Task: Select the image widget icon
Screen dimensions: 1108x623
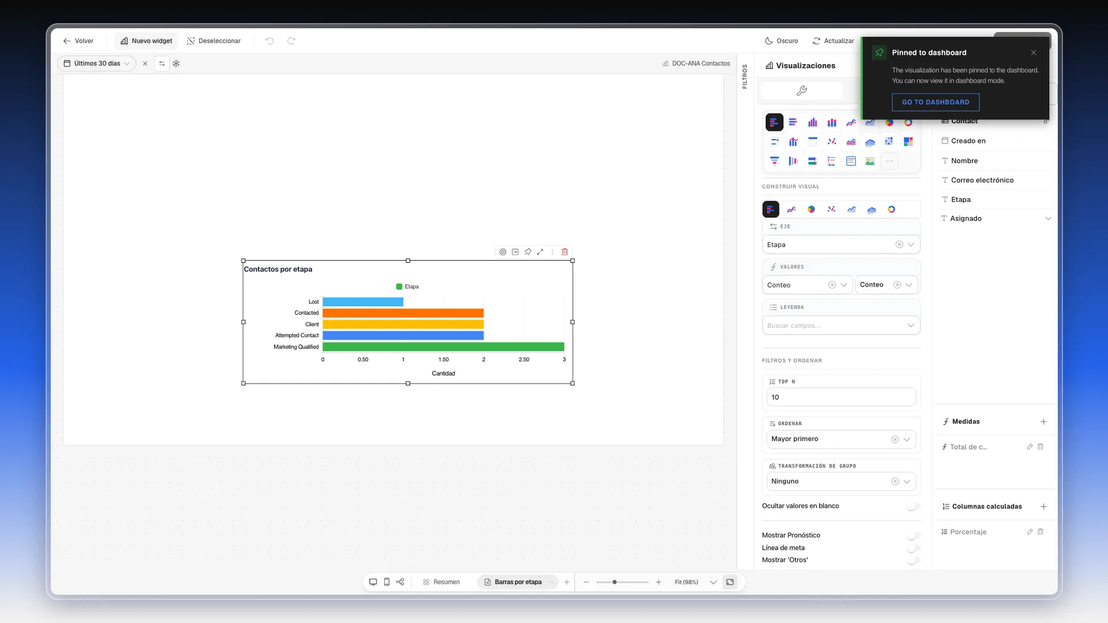Action: (x=870, y=161)
